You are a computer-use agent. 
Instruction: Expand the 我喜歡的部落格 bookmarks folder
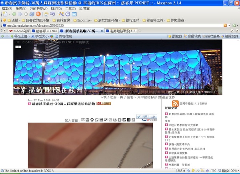(36, 20)
